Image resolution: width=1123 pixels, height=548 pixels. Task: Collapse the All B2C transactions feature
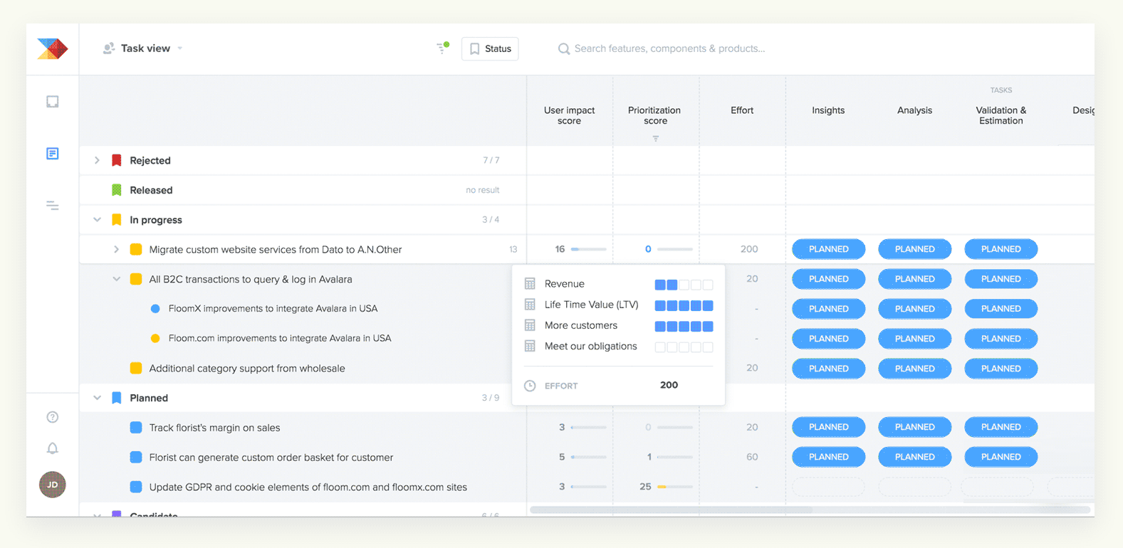[116, 279]
